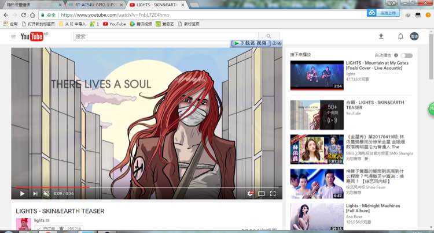This screenshot has width=434, height=233.
Task: Play the video with play button
Action: 22,194
